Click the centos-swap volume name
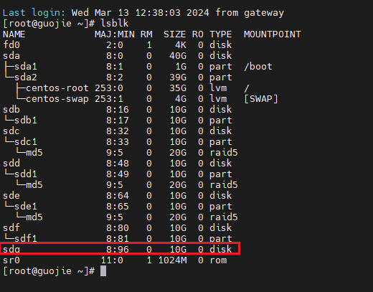The width and height of the screenshot is (373, 292). (x=57, y=99)
